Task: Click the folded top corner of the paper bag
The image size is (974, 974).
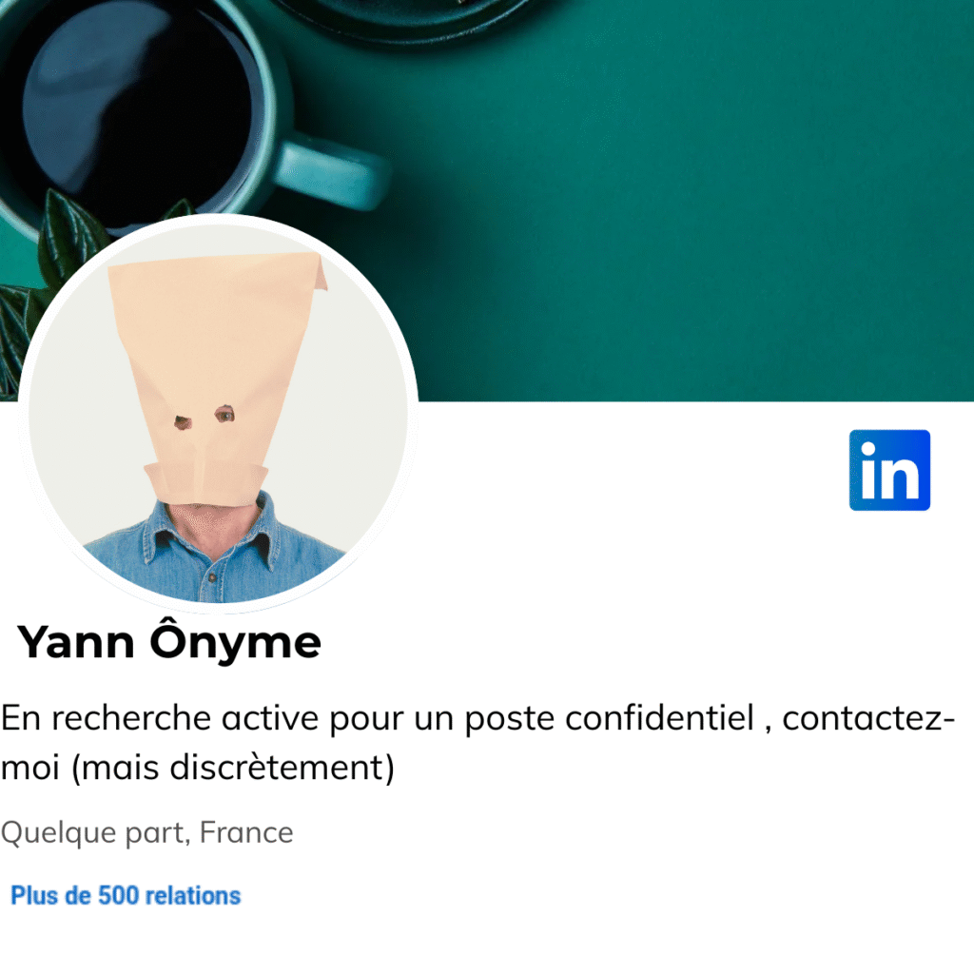Action: [x=314, y=274]
